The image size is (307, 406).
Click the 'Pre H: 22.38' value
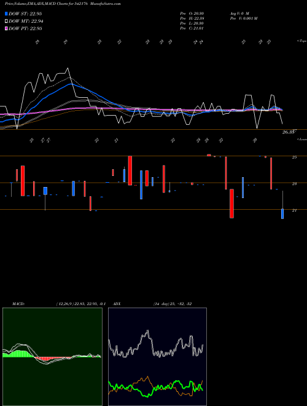pos(192,18)
